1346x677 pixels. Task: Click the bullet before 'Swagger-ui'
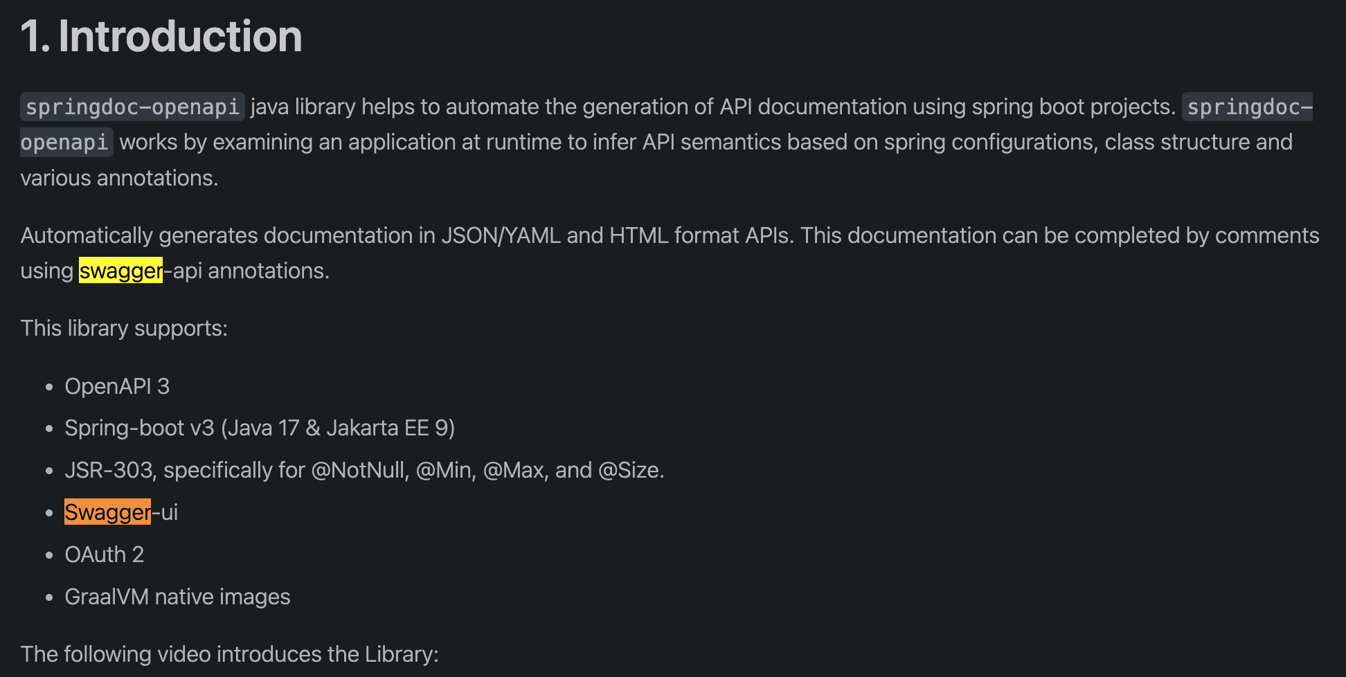coord(49,513)
